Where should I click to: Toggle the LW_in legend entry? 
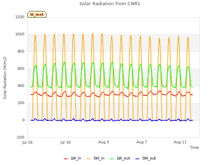click(73, 158)
